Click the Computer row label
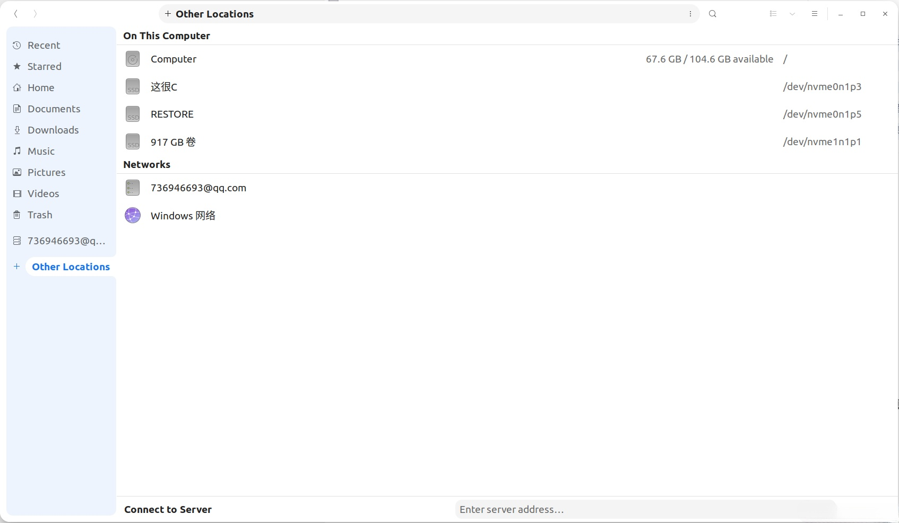This screenshot has height=523, width=899. 174,59
